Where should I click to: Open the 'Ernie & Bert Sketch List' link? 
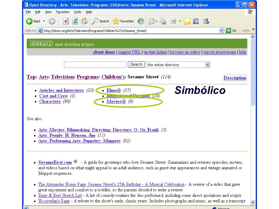[x=60, y=195]
